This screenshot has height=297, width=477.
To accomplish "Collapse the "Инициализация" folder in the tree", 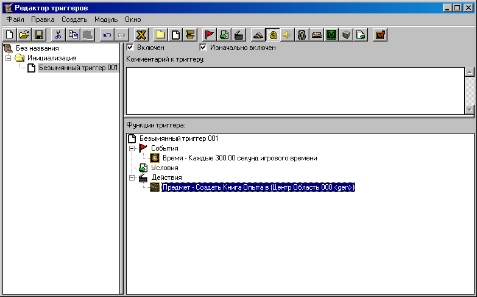I will [8, 58].
